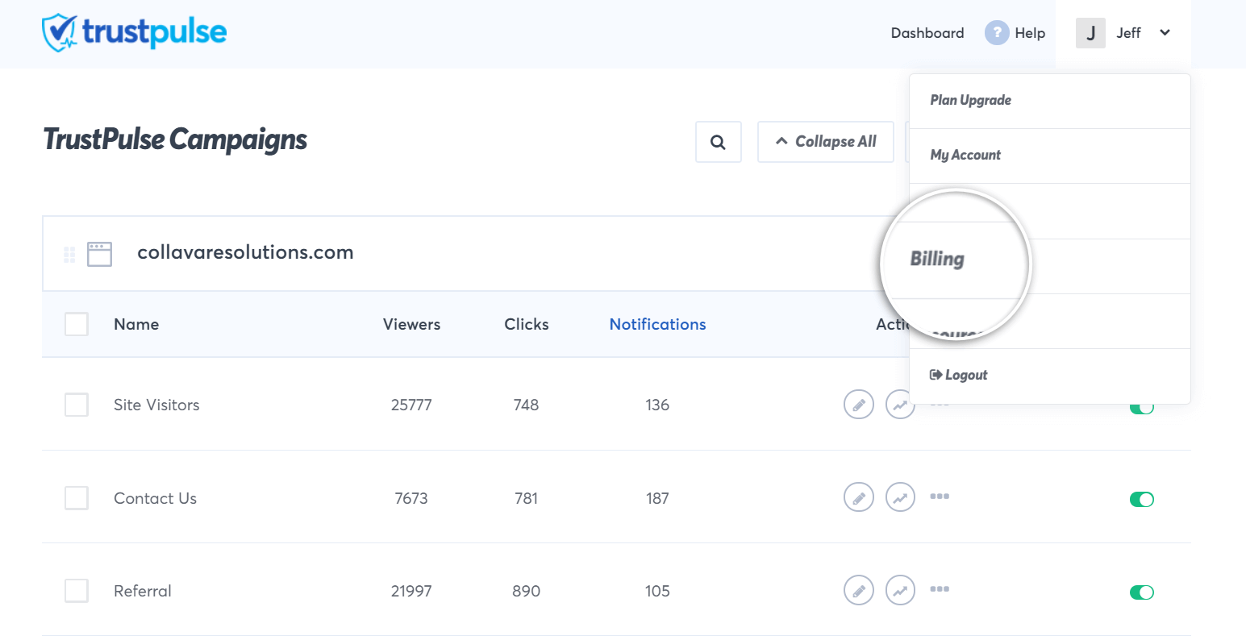The height and width of the screenshot is (640, 1246).
Task: Toggle the Referral campaign switch
Action: pos(1142,593)
